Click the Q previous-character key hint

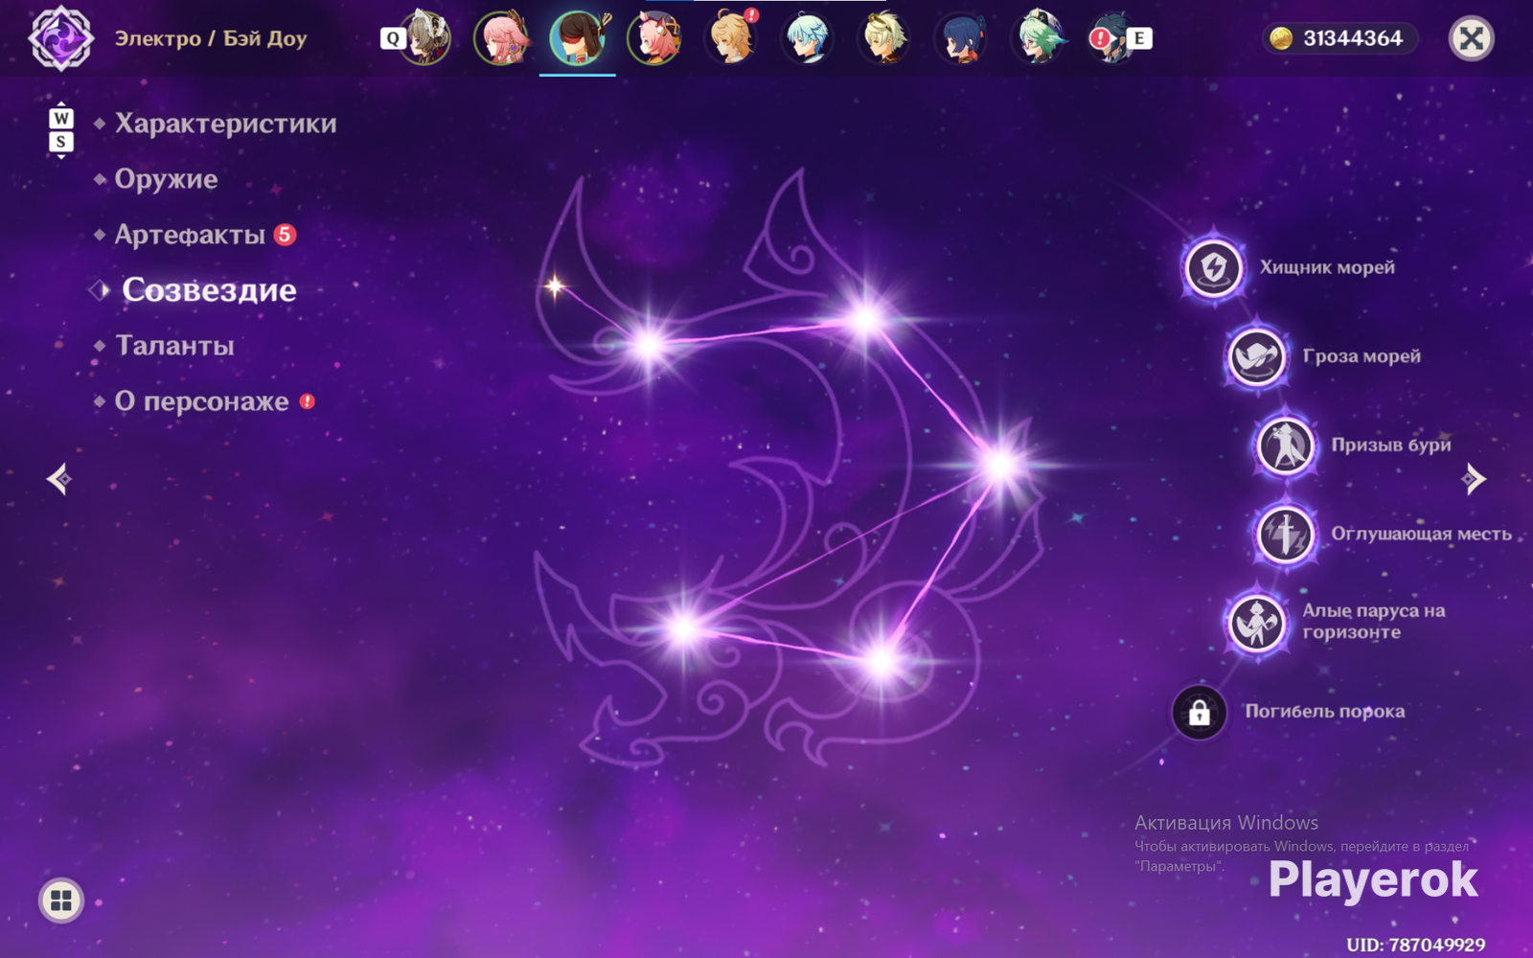tap(393, 38)
